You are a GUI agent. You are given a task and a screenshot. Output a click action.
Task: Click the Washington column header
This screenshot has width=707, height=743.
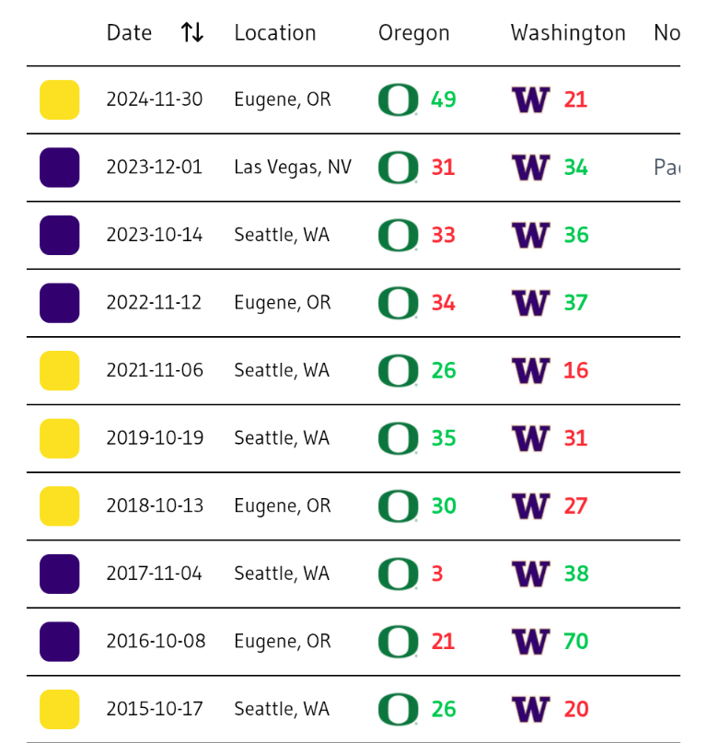(x=567, y=33)
